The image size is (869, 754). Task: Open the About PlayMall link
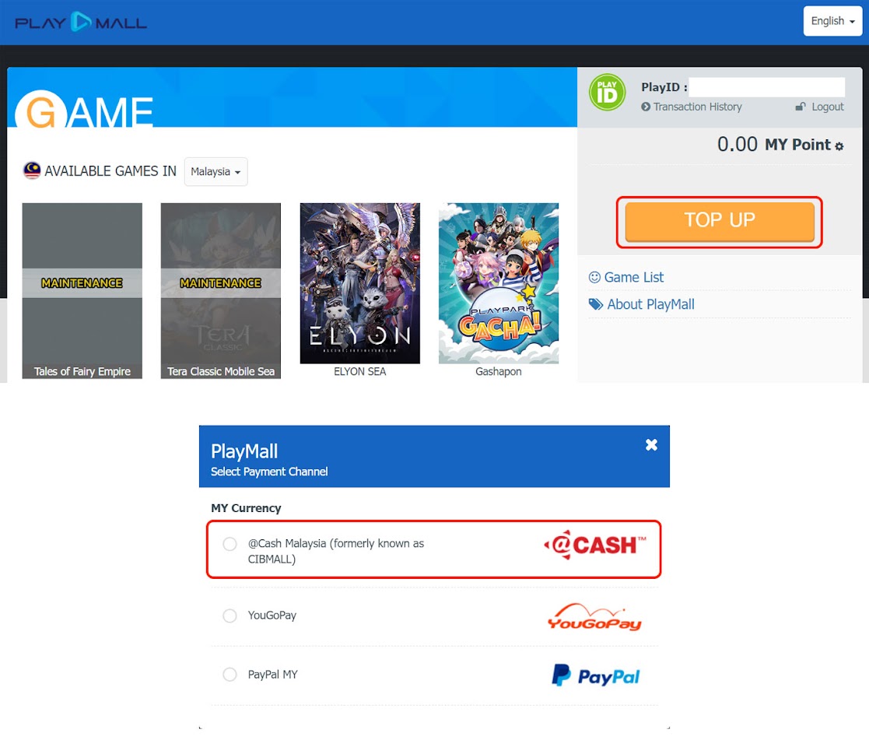tap(650, 304)
